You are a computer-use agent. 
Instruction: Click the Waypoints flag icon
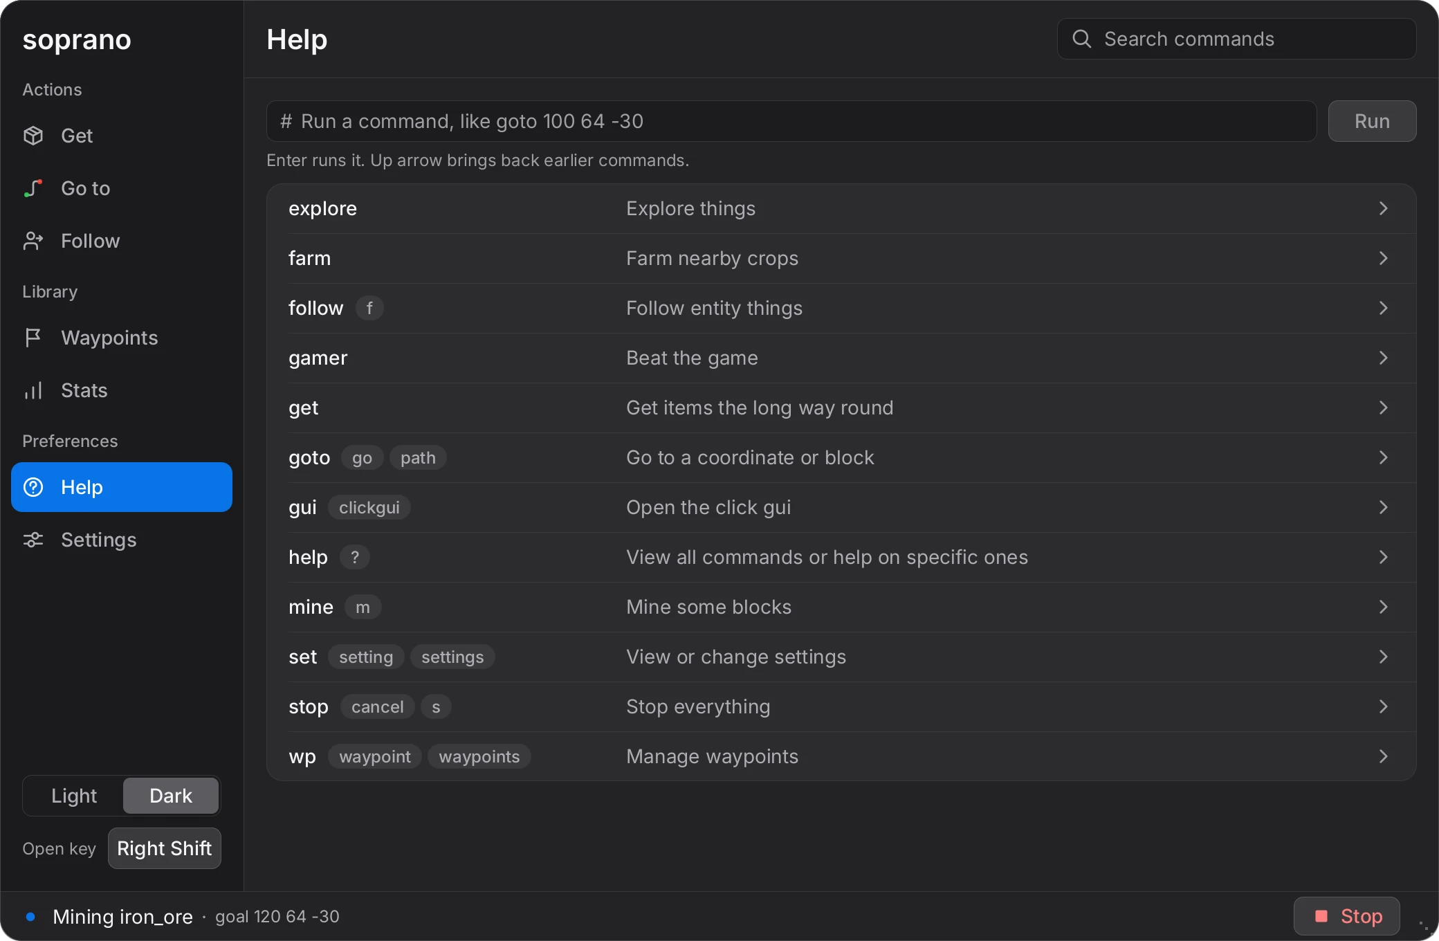click(x=33, y=338)
